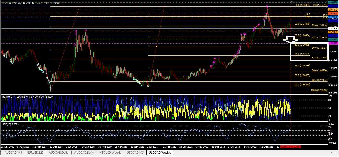The image size is (339, 157).
Task: Click Fibonacci label 0.0 (1.46389)
Action: 303,5
